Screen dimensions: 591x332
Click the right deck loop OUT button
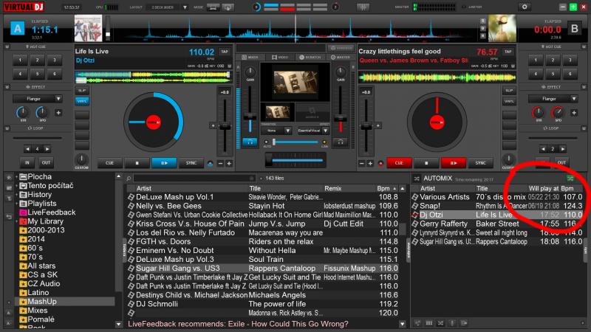click(562, 162)
